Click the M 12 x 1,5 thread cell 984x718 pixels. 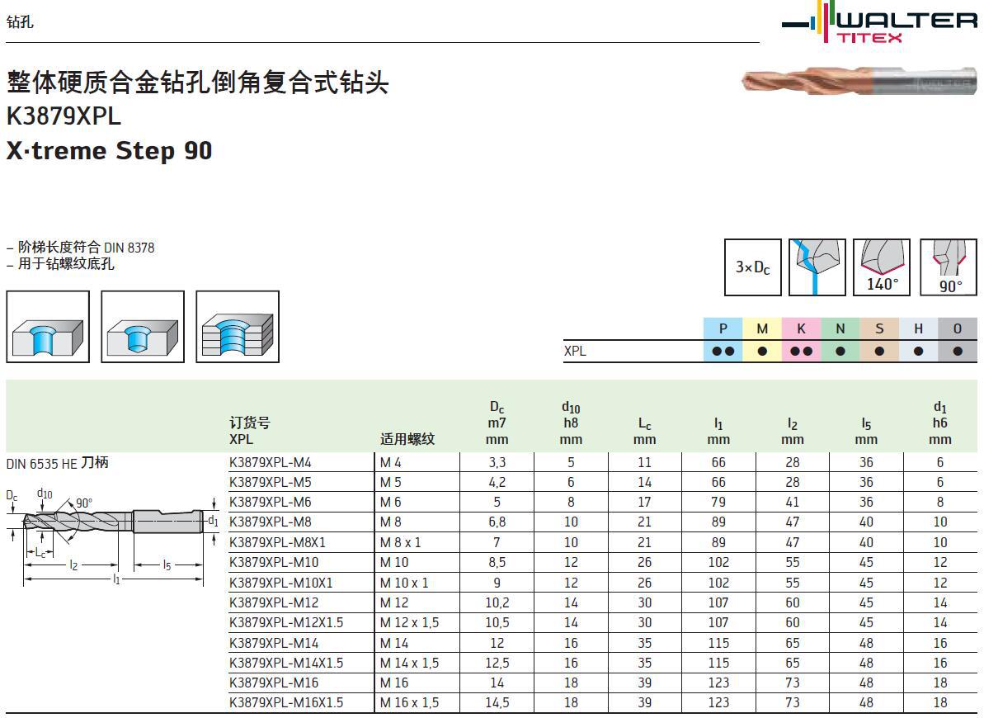[409, 622]
